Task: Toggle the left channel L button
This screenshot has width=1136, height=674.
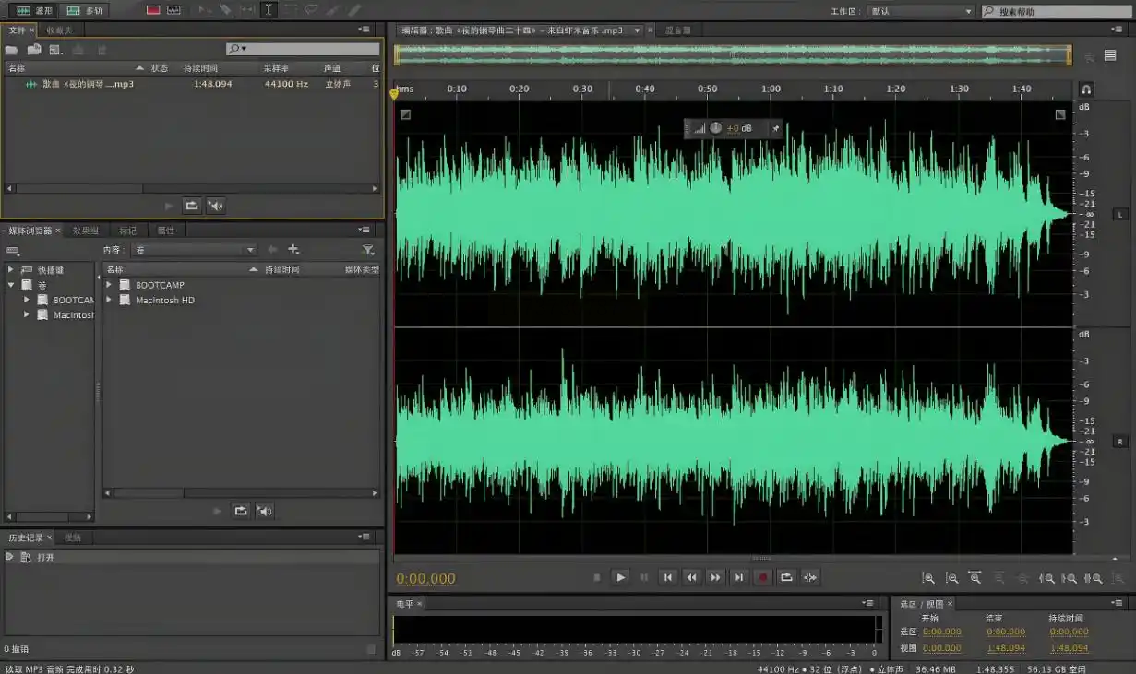Action: coord(1120,215)
